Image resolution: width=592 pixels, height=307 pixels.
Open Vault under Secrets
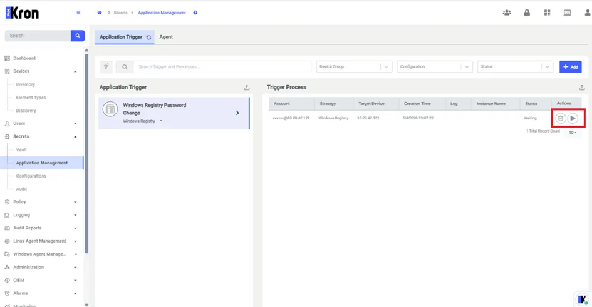(21, 150)
